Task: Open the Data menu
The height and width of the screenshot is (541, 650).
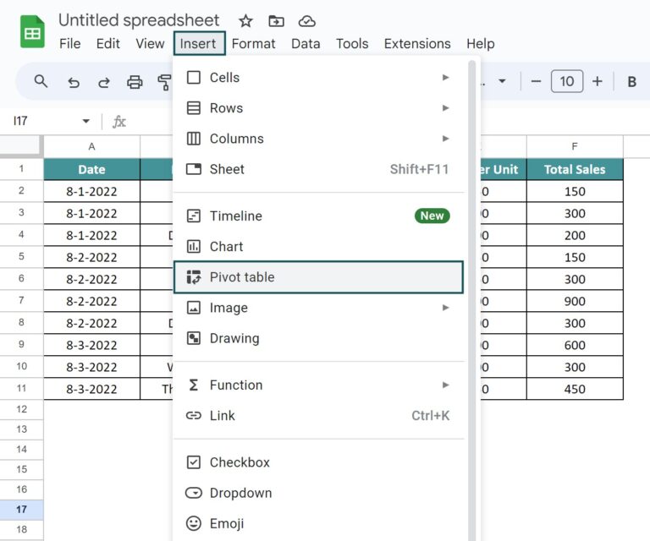Action: coord(306,43)
